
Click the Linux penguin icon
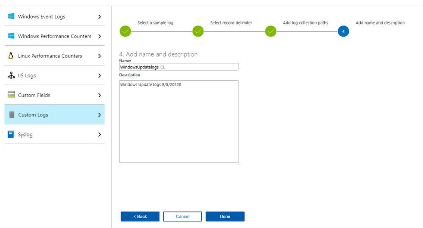pyautogui.click(x=11, y=56)
